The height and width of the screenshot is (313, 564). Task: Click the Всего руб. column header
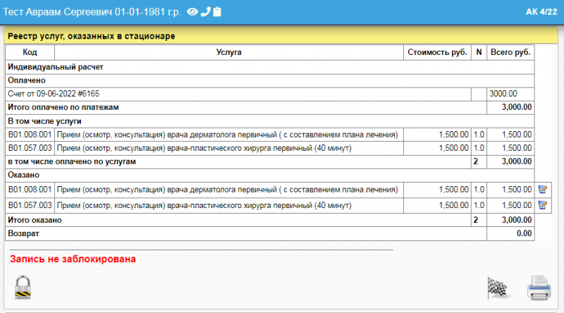point(510,52)
